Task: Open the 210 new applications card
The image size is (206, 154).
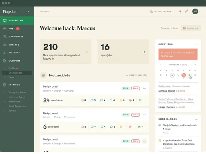Action: (x=66, y=52)
